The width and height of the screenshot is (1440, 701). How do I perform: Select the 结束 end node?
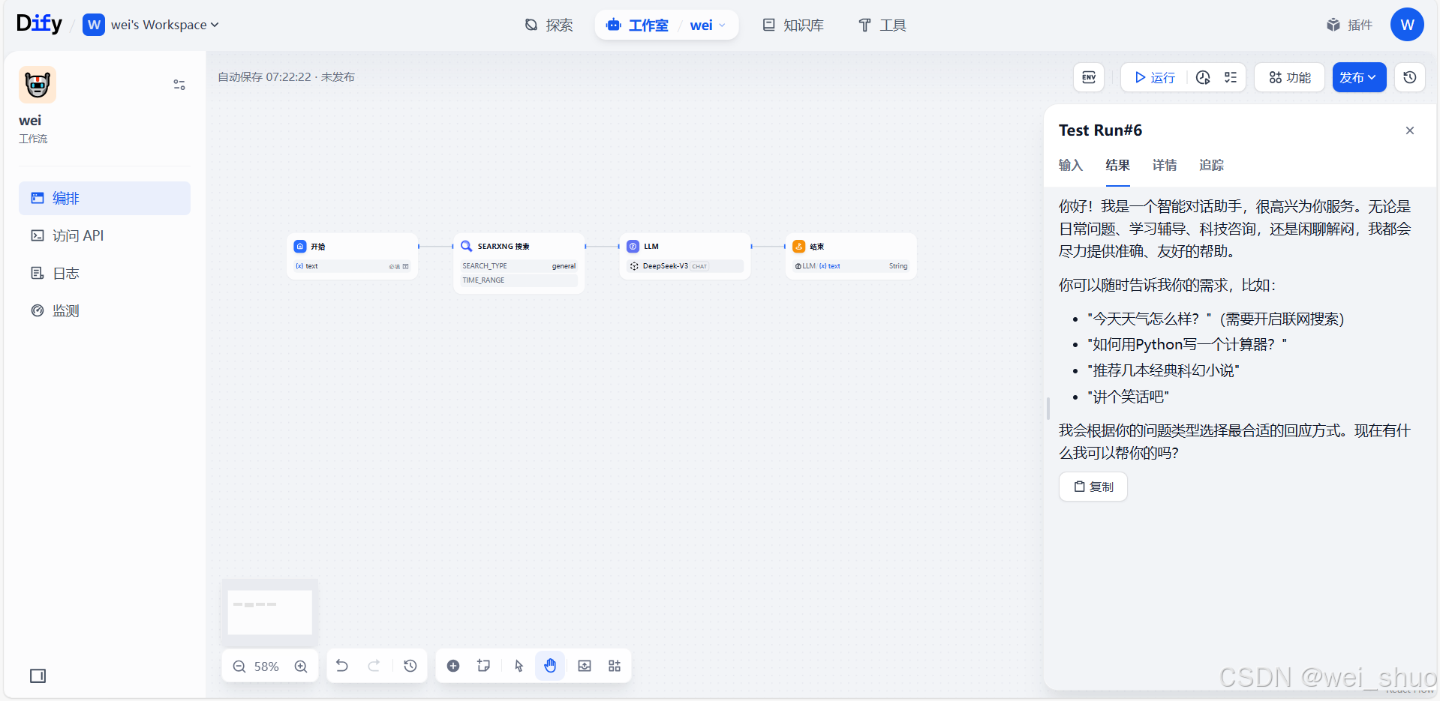851,256
